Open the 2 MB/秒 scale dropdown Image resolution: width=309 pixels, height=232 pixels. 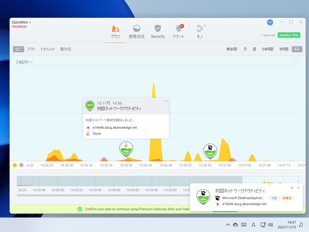(x=24, y=62)
